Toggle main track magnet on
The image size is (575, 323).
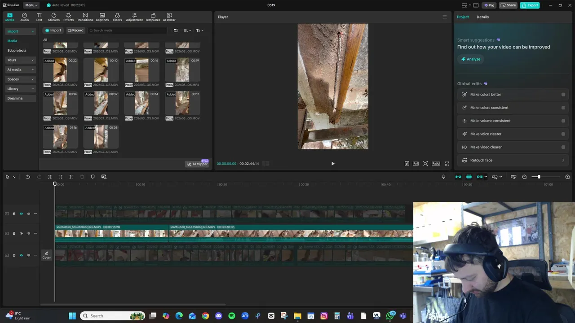coord(458,177)
